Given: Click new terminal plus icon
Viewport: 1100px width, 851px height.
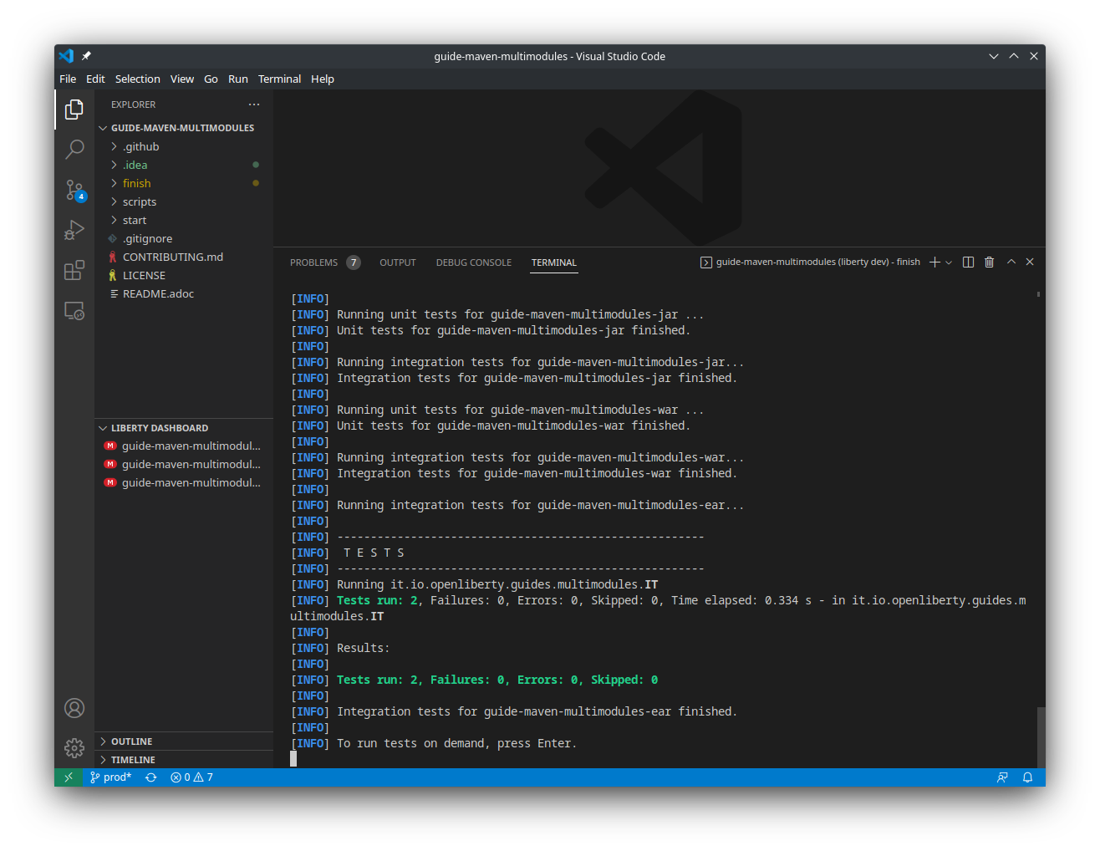Looking at the screenshot, I should click(x=935, y=262).
